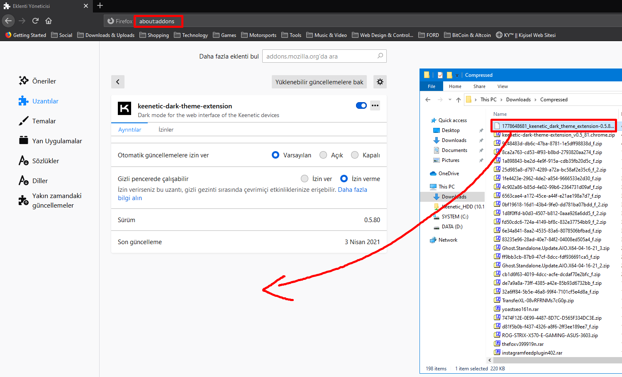Open the Motorsports bookmarks folder
Viewport: 622px width, 377px height.
259,35
